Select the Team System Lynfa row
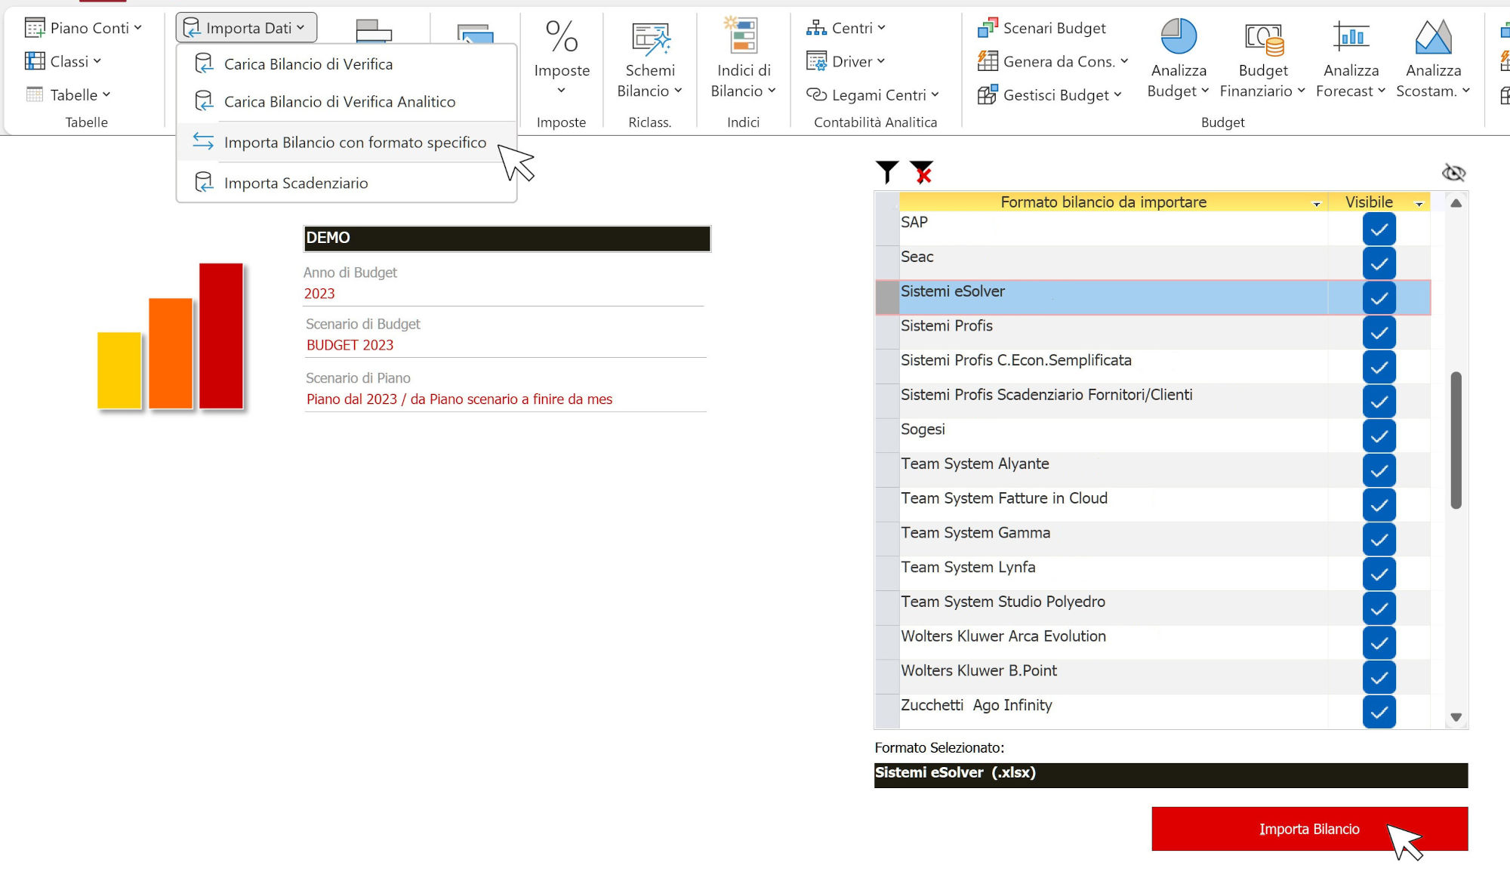The width and height of the screenshot is (1510, 887). click(x=1152, y=574)
